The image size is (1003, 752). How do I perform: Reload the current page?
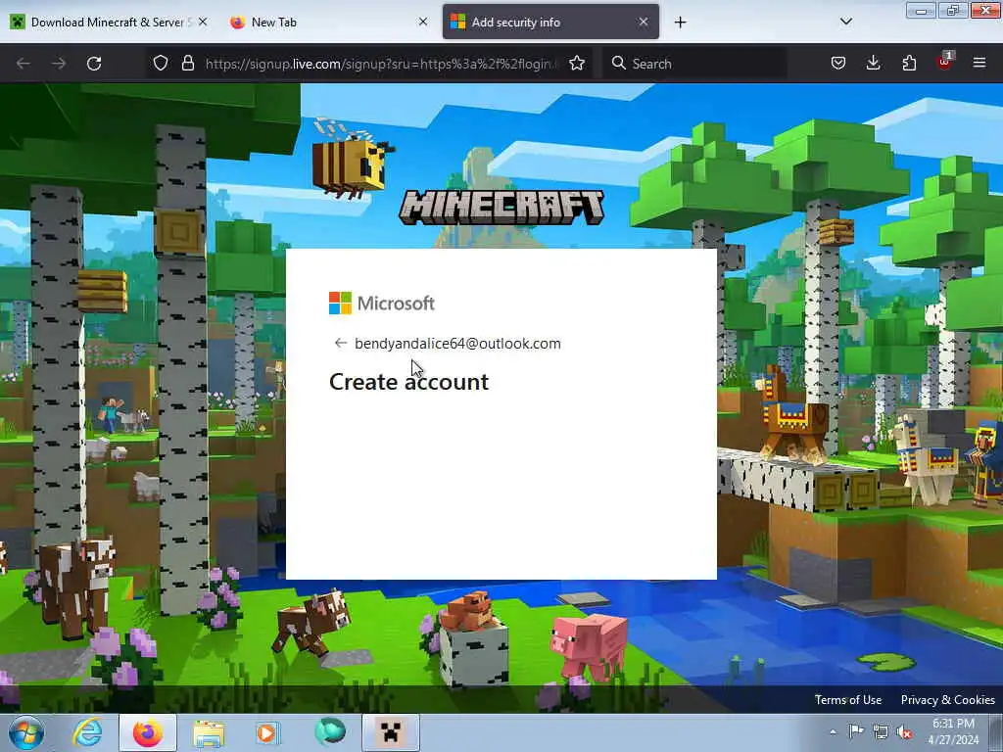pyautogui.click(x=94, y=64)
